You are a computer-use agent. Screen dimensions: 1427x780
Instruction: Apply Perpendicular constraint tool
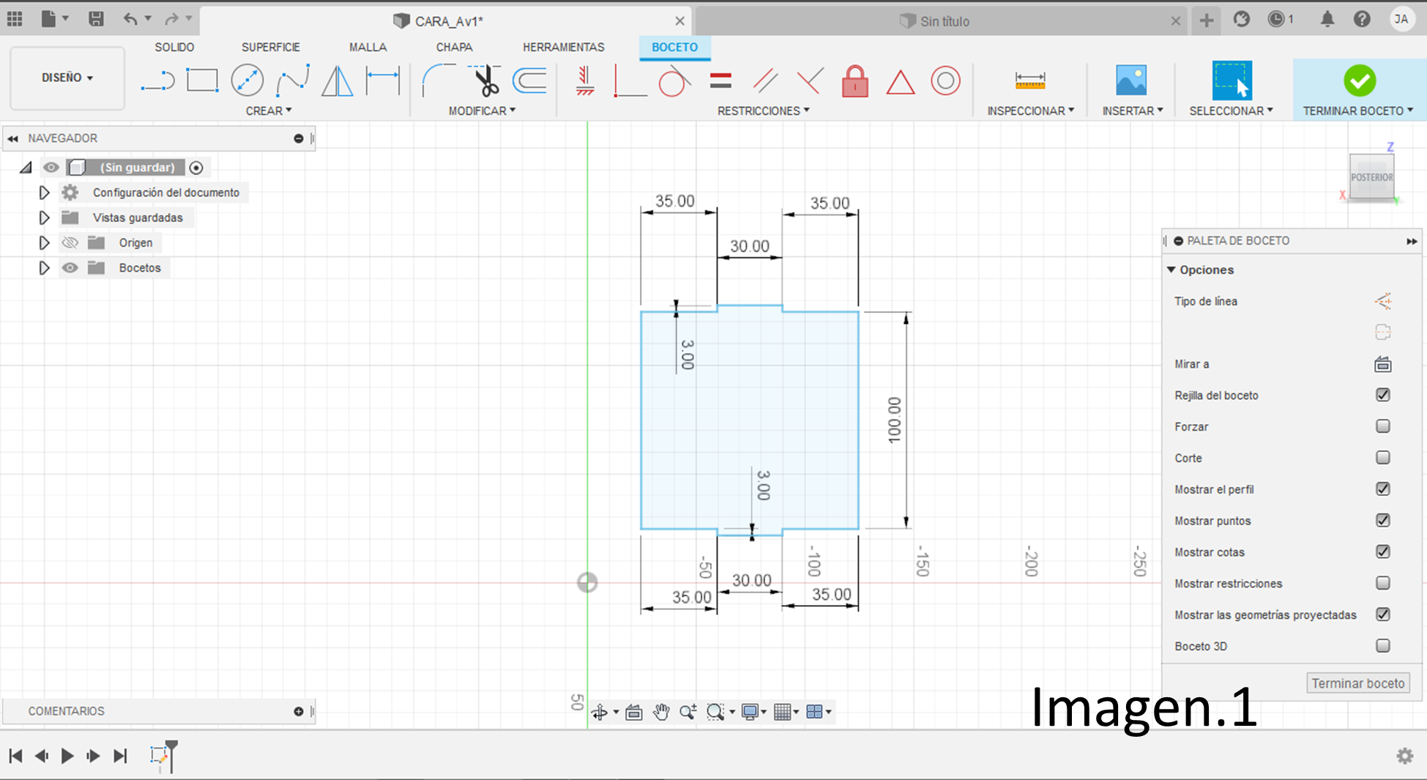point(630,81)
